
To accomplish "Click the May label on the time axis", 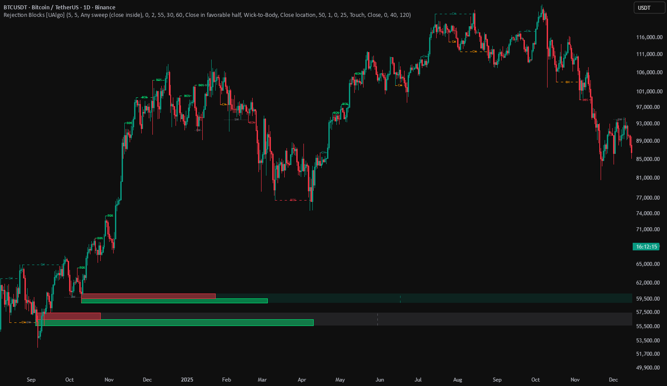I will pos(340,380).
